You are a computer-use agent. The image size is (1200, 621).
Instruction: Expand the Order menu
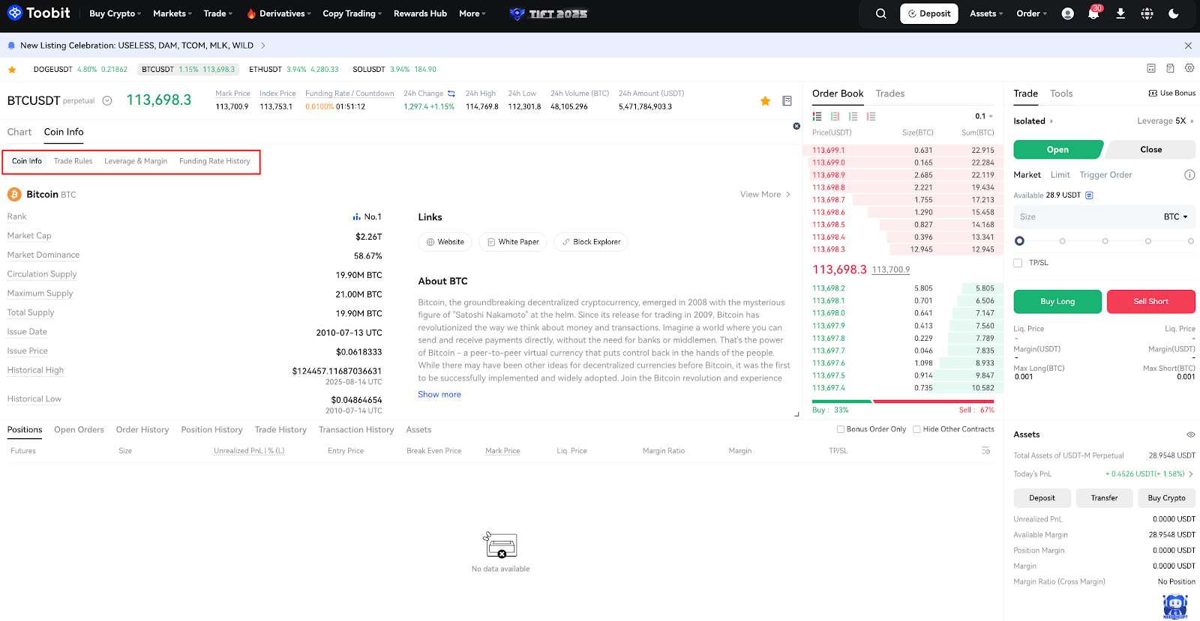1031,13
